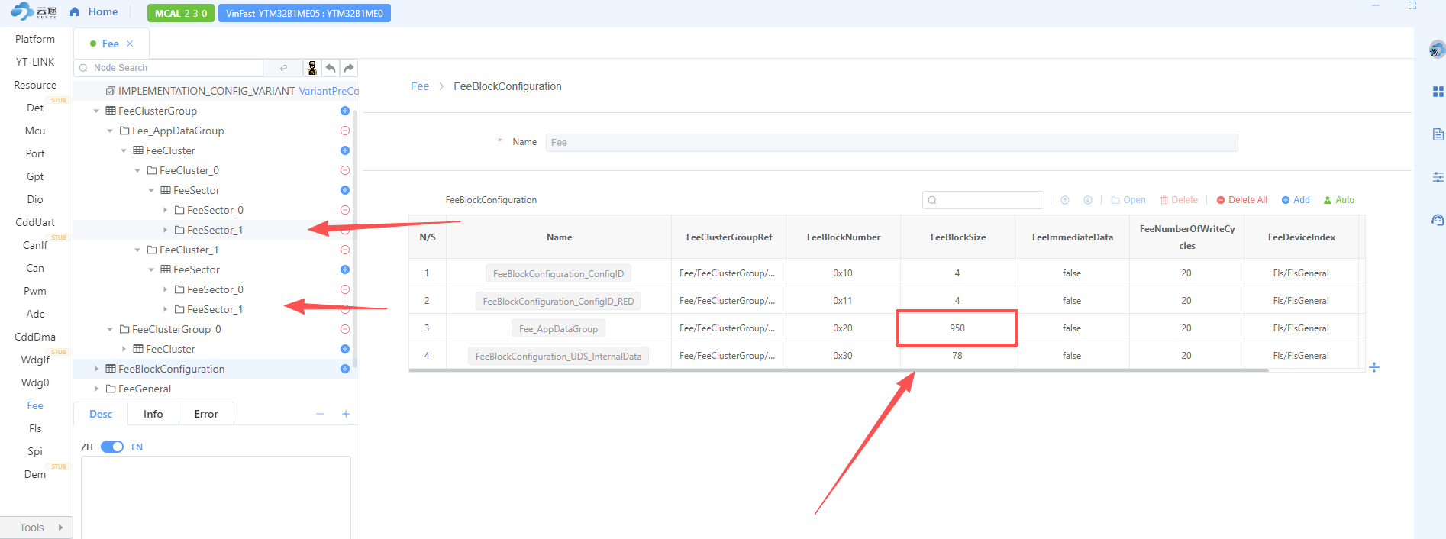The image size is (1446, 539).
Task: Click the Node Search input field
Action: (x=176, y=68)
